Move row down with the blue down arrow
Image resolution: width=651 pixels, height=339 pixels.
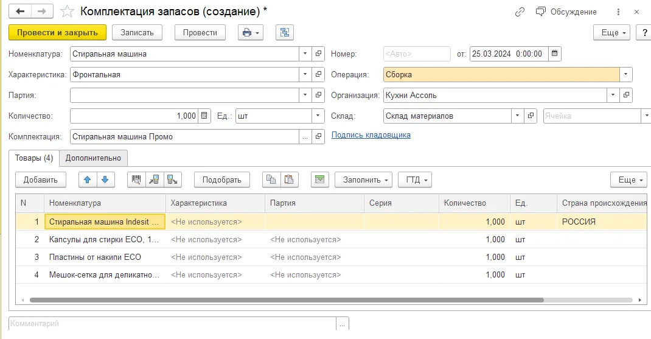point(105,180)
